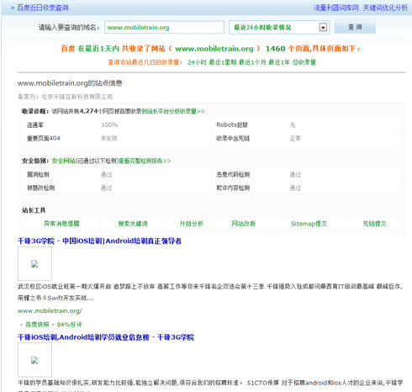
Task: Open 流量利器词库网 link
Action: [x=335, y=8]
